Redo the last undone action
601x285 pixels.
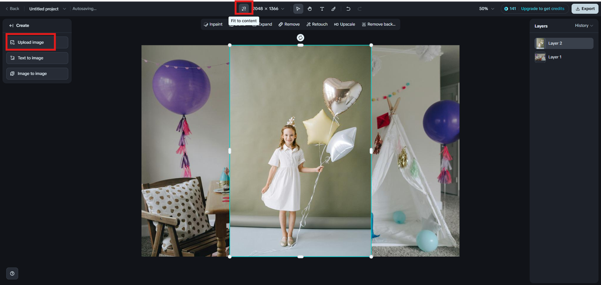point(360,8)
